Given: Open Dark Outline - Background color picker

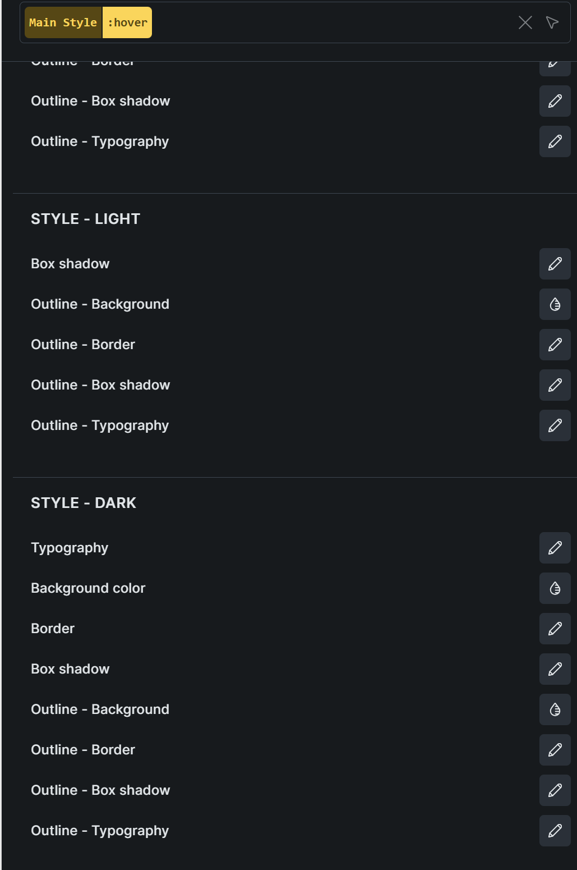Looking at the screenshot, I should [555, 709].
